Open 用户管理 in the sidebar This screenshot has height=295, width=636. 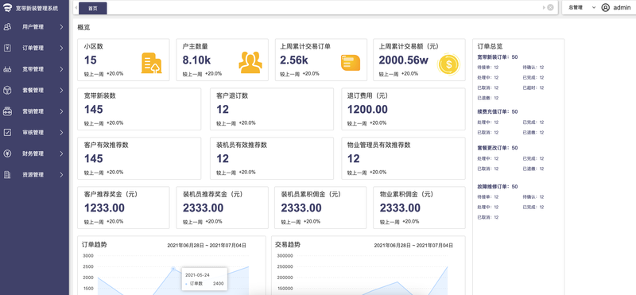[x=33, y=27]
